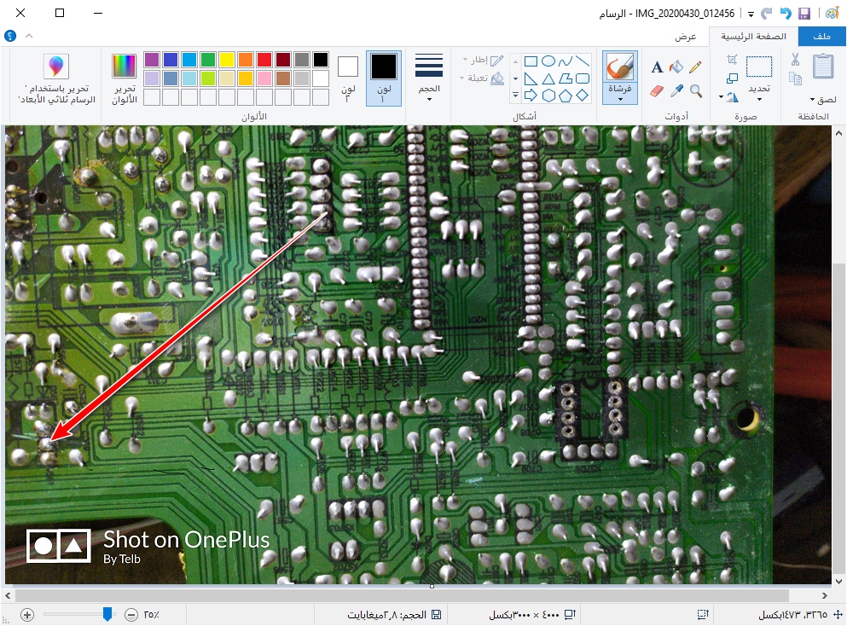Select the Fill with color bucket tool
Image resolution: width=847 pixels, height=626 pixels.
click(676, 67)
